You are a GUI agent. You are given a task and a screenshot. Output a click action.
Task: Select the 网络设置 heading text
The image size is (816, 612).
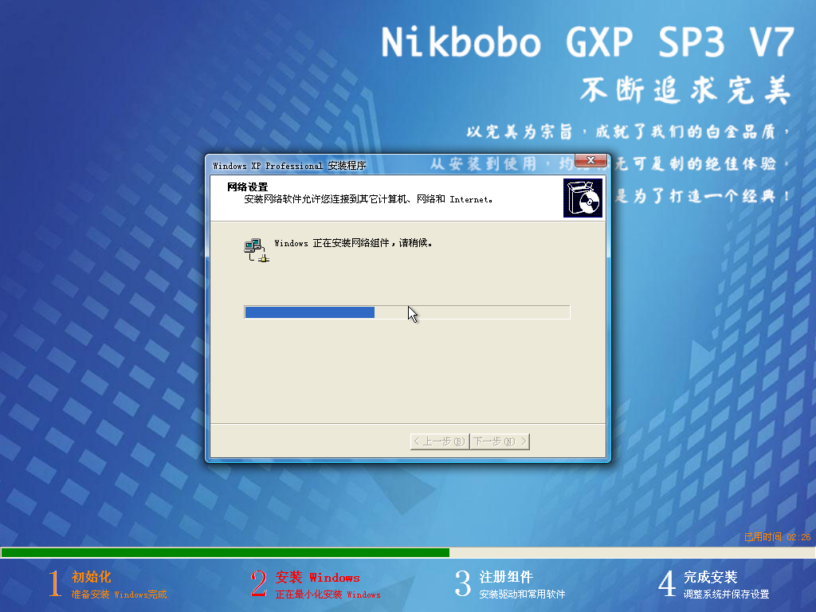click(247, 186)
